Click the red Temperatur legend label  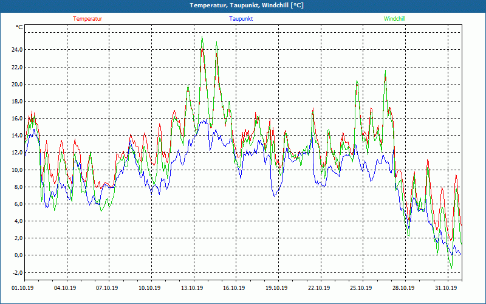tap(87, 19)
